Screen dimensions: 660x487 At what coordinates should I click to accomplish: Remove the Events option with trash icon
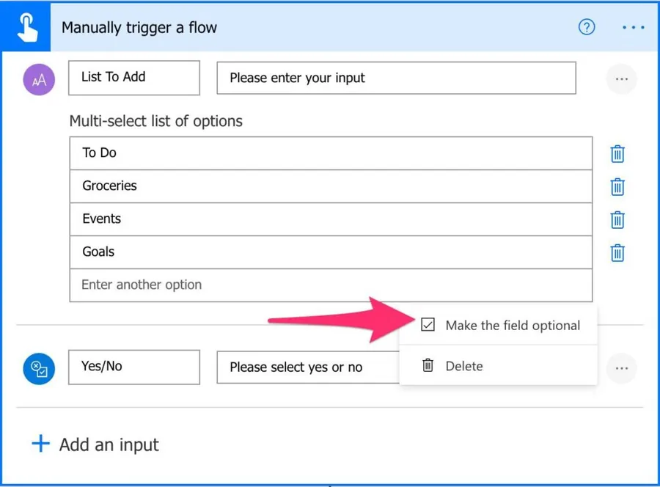tap(617, 219)
